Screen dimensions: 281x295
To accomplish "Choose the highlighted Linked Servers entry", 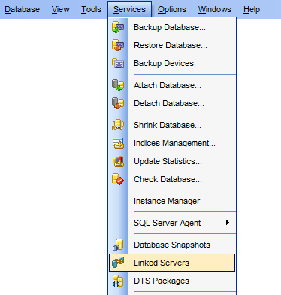I will pos(172,263).
